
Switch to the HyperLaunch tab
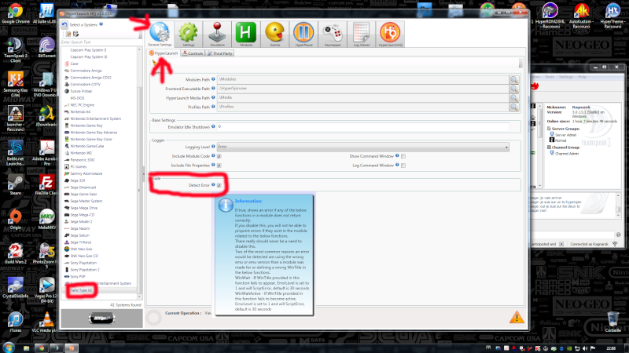pos(164,53)
